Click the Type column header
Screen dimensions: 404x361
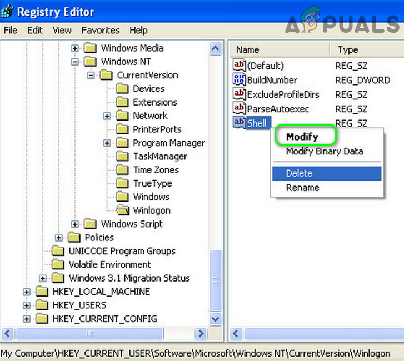coord(367,49)
